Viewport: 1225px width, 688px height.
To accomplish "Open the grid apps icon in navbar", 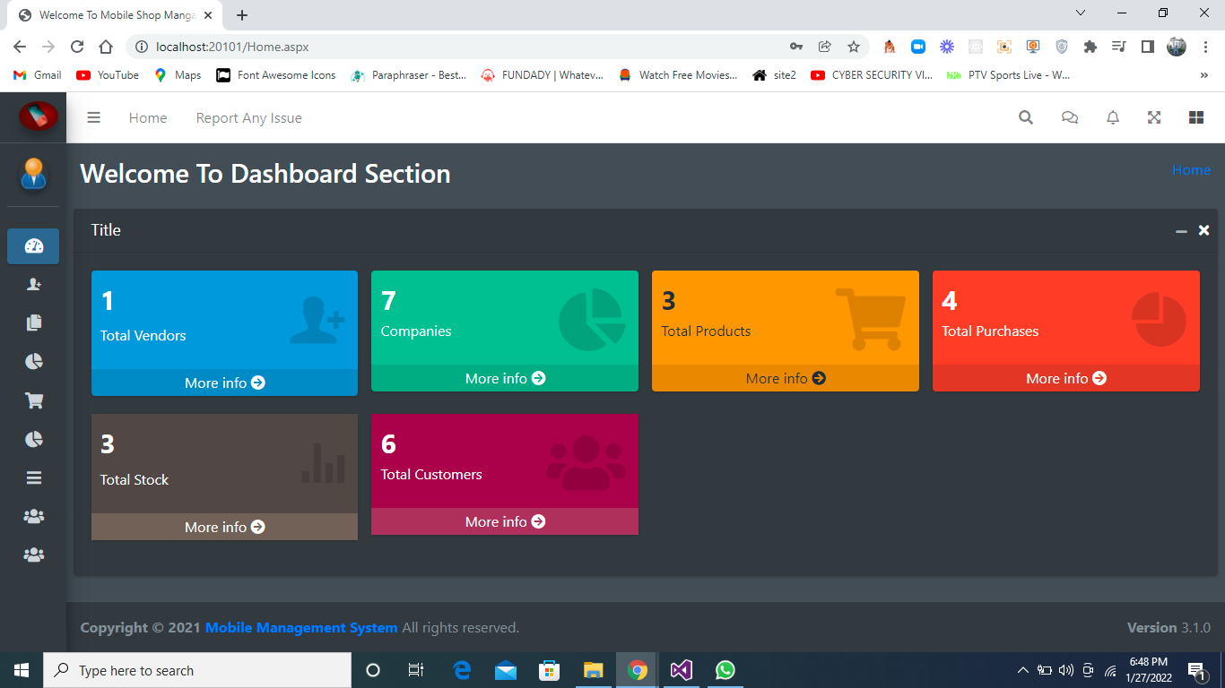I will [x=1196, y=117].
